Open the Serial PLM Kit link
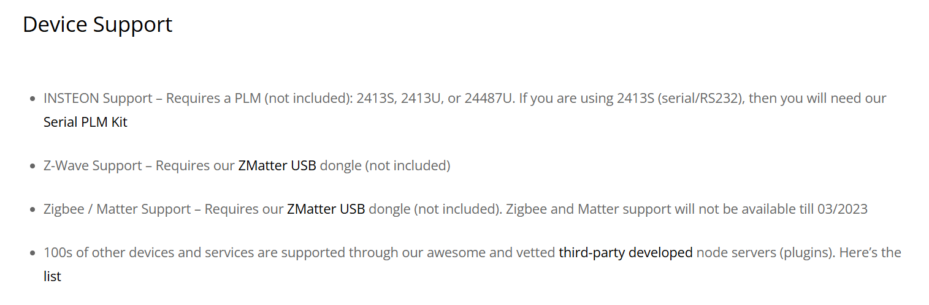 click(85, 122)
